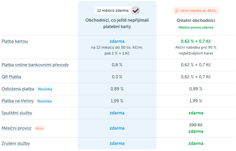Click the QR Platba term link
The image size is (236, 151).
(11, 77)
